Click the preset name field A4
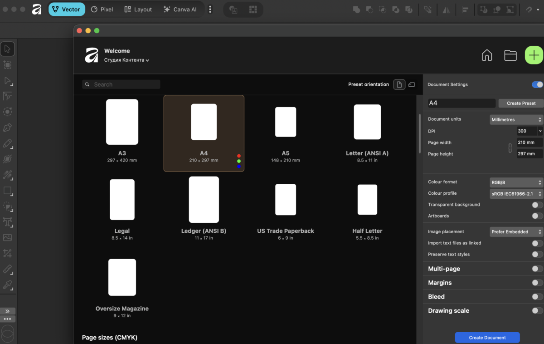Viewport: 544px width, 344px height. (461, 103)
